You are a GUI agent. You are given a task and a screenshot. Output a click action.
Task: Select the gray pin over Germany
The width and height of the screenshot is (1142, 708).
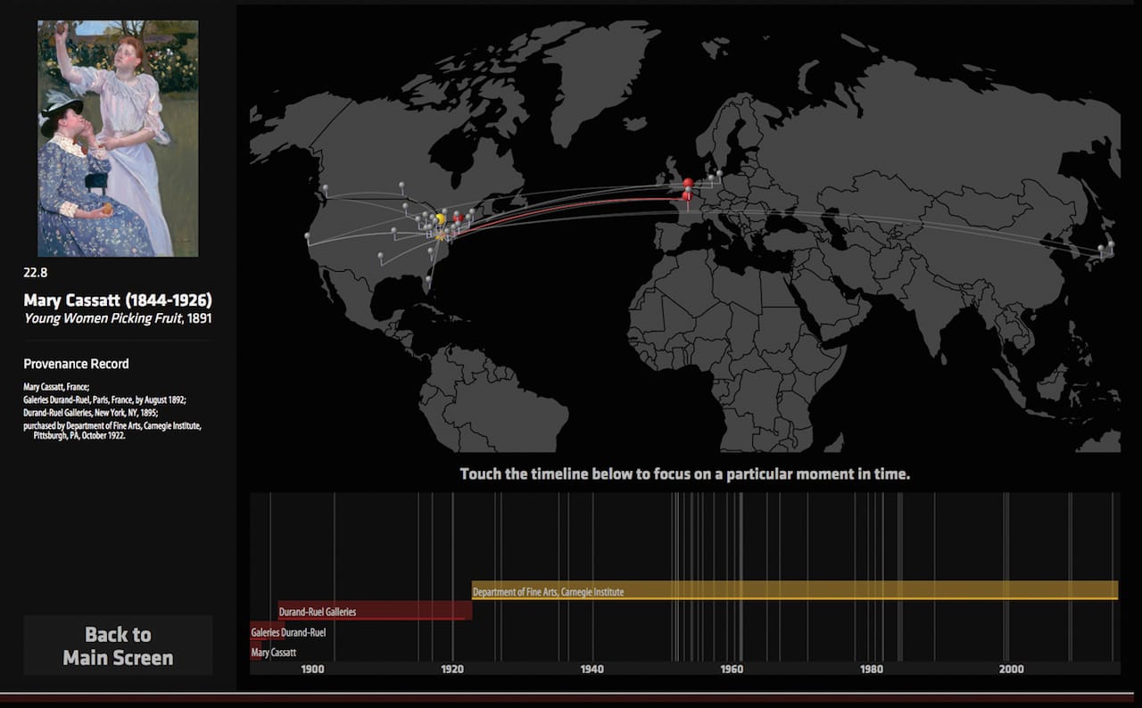point(720,173)
